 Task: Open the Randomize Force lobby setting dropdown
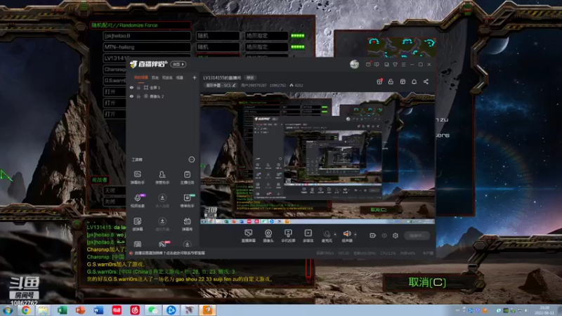click(x=140, y=25)
